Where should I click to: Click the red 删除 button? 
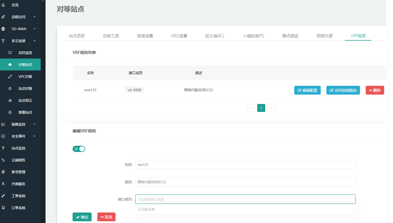pos(375,90)
